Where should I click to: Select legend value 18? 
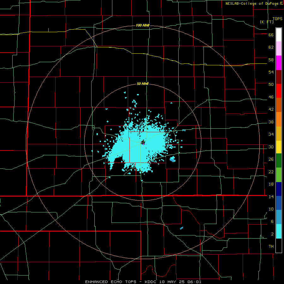tap(271, 184)
